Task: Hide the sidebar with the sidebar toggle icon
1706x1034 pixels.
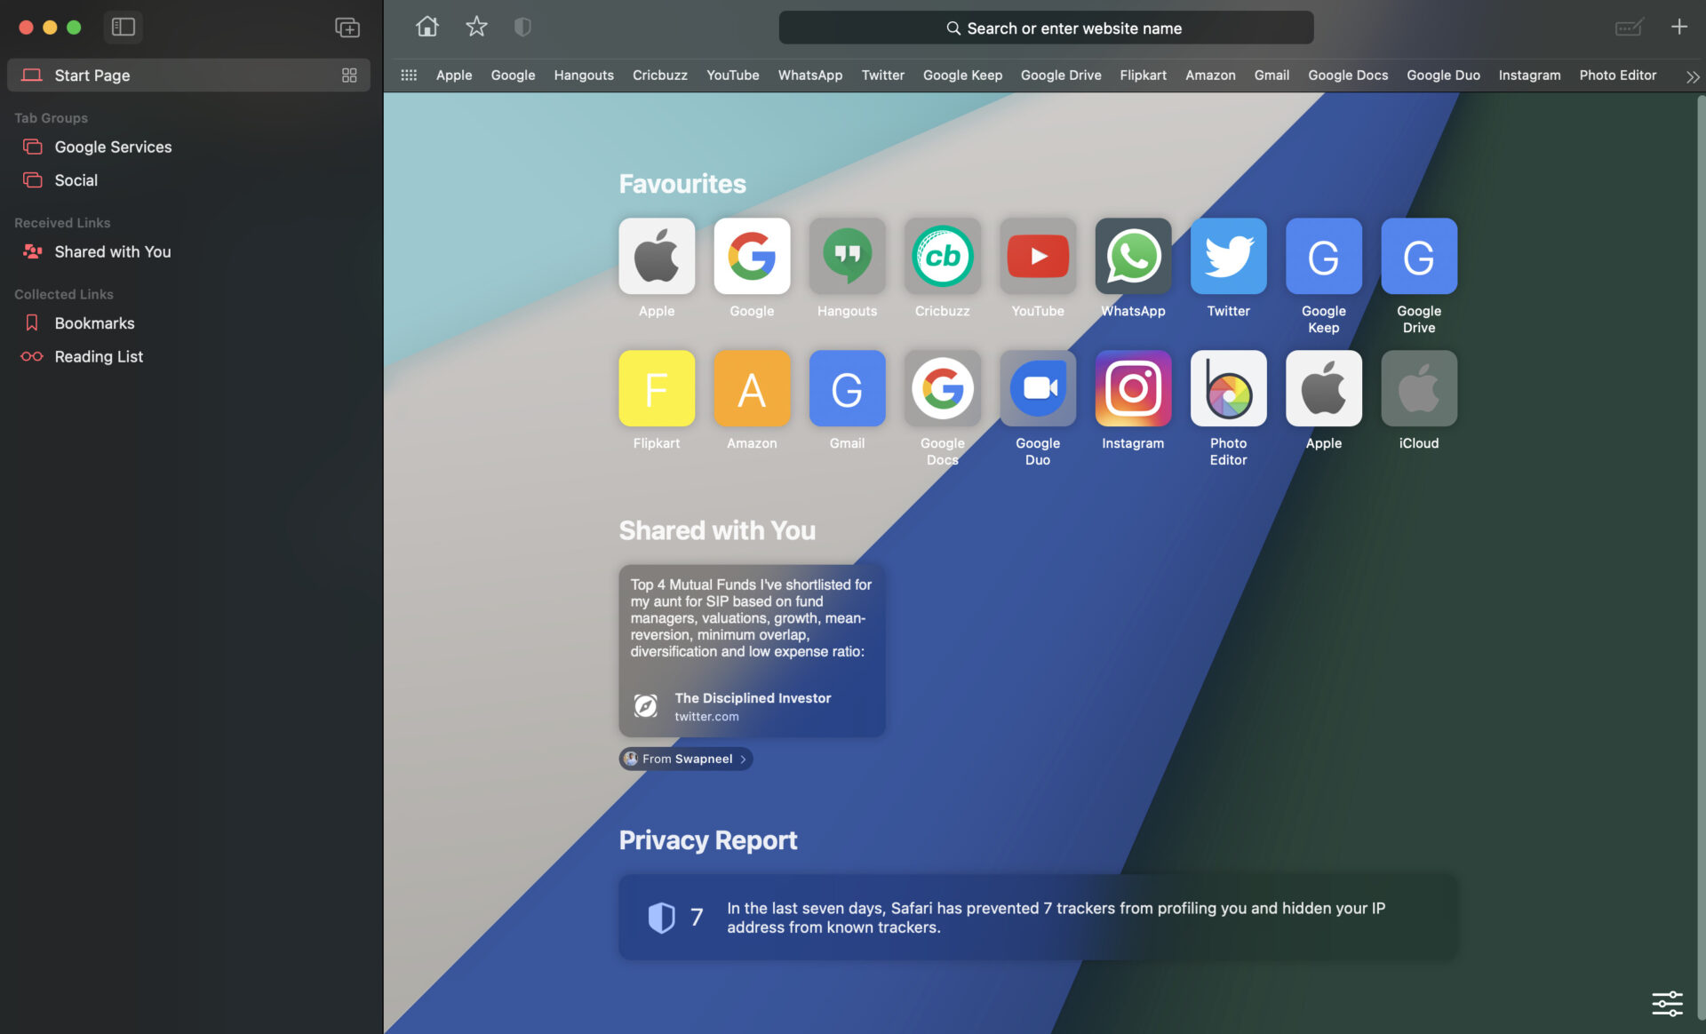Action: pos(123,27)
